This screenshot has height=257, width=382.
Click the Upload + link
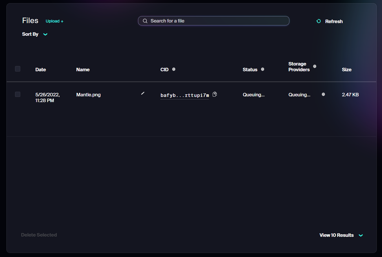tap(54, 21)
